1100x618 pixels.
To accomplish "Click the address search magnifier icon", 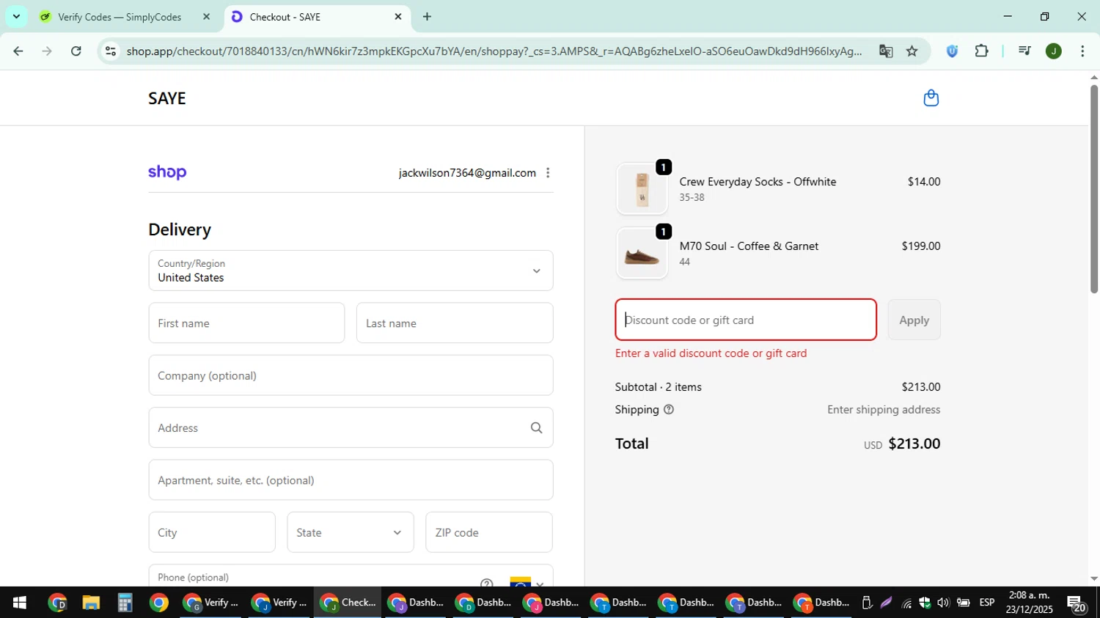I will 536,428.
